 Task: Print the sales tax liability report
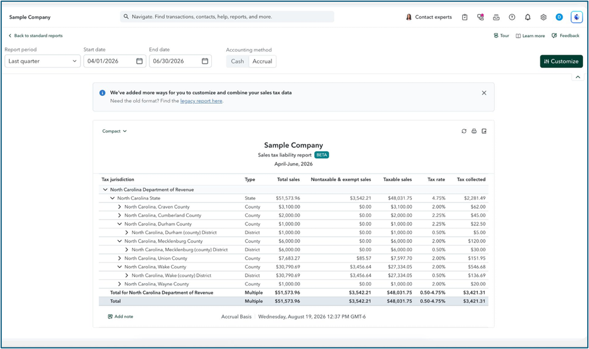tap(474, 131)
